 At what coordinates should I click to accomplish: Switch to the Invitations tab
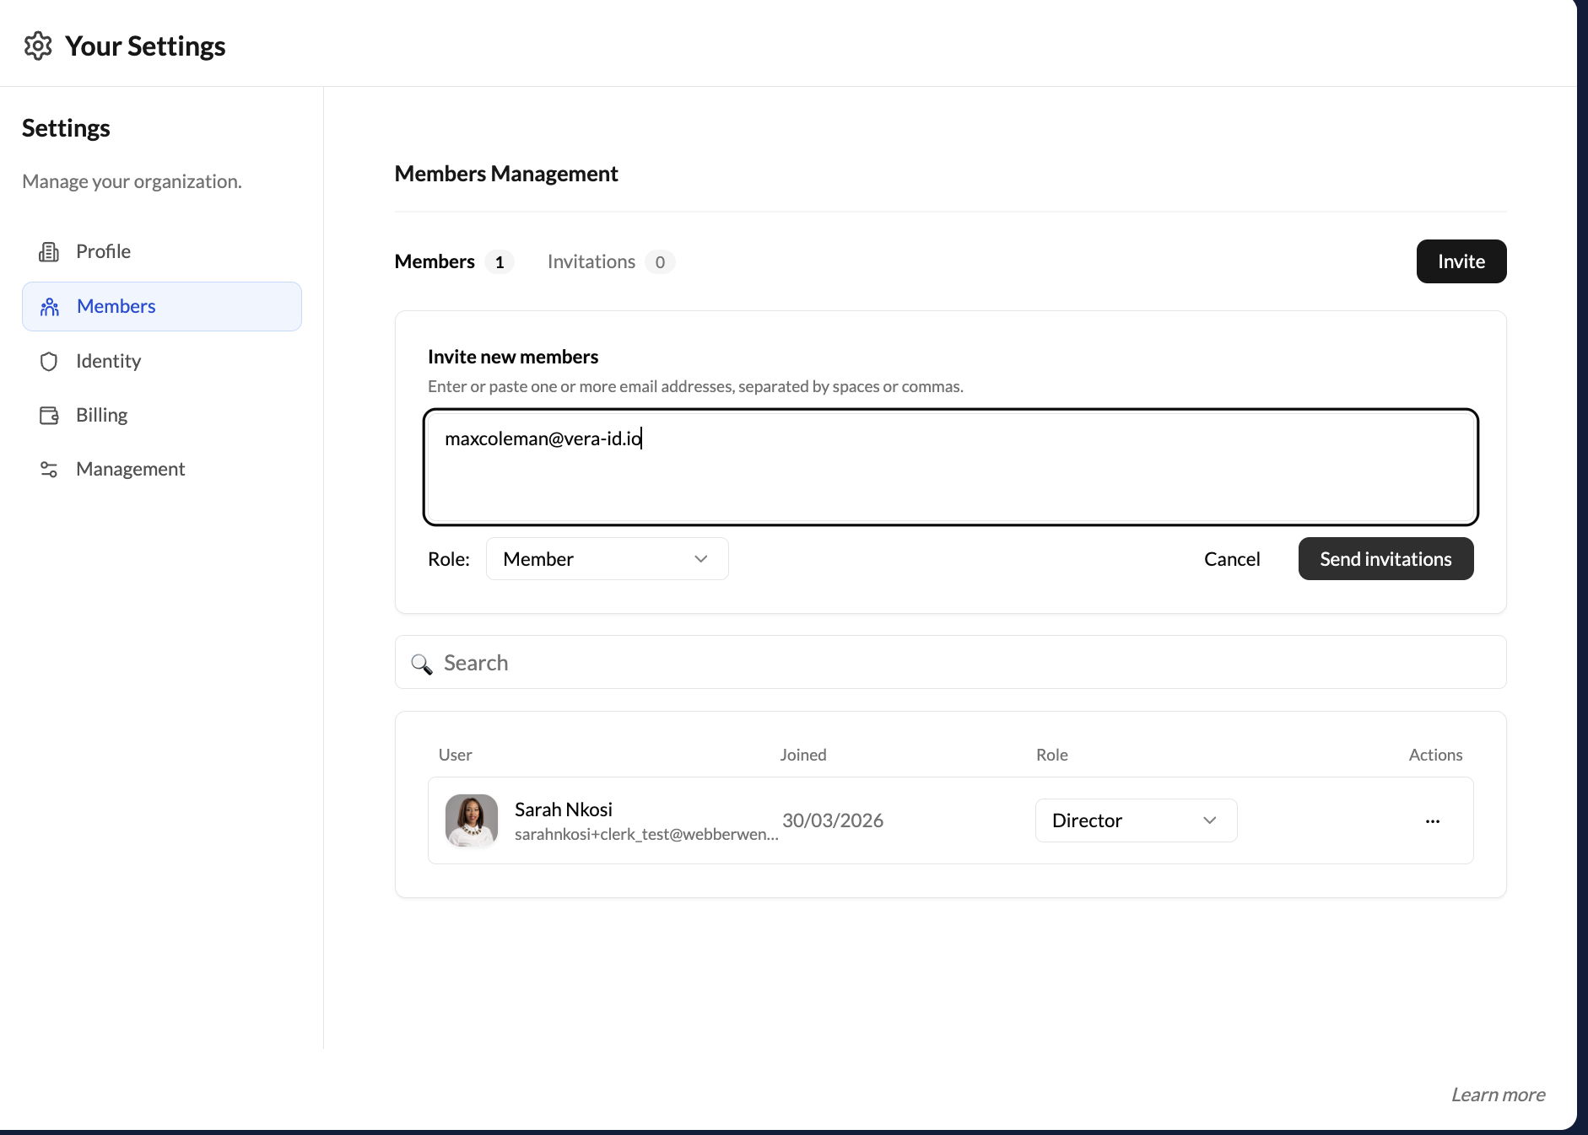tap(591, 261)
